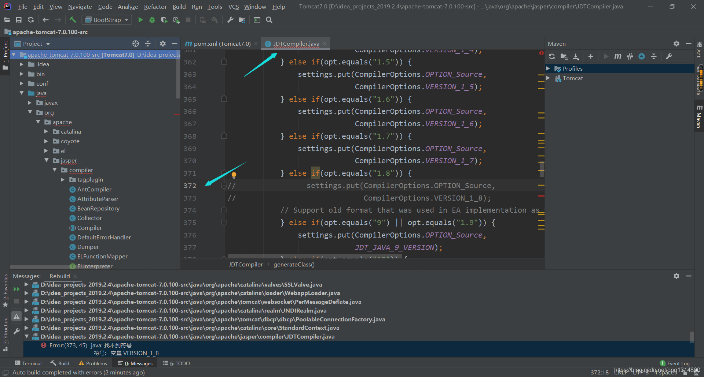Collapse all nodes in Maven panel
The width and height of the screenshot is (704, 377).
[654, 56]
